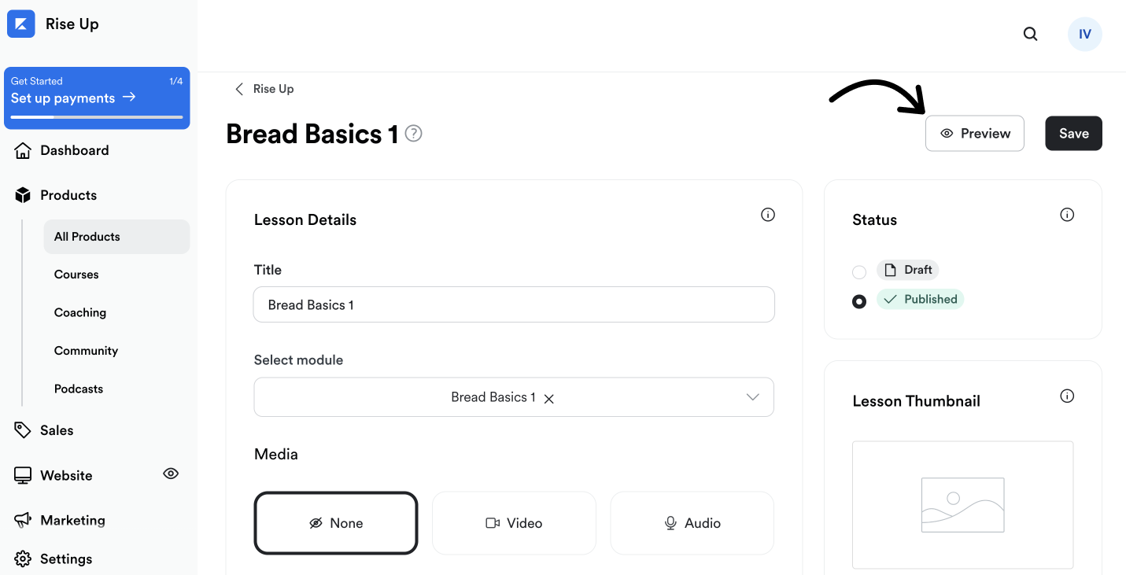This screenshot has height=575, width=1126.
Task: Open the IV user avatar menu
Action: [x=1085, y=34]
